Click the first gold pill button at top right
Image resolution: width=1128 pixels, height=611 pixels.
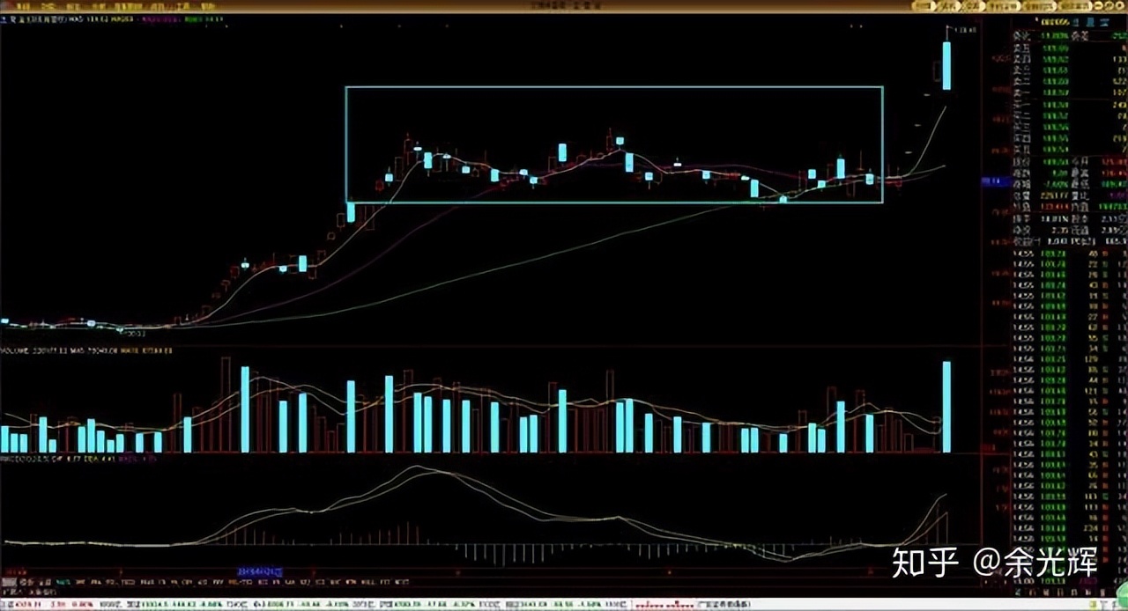(922, 6)
